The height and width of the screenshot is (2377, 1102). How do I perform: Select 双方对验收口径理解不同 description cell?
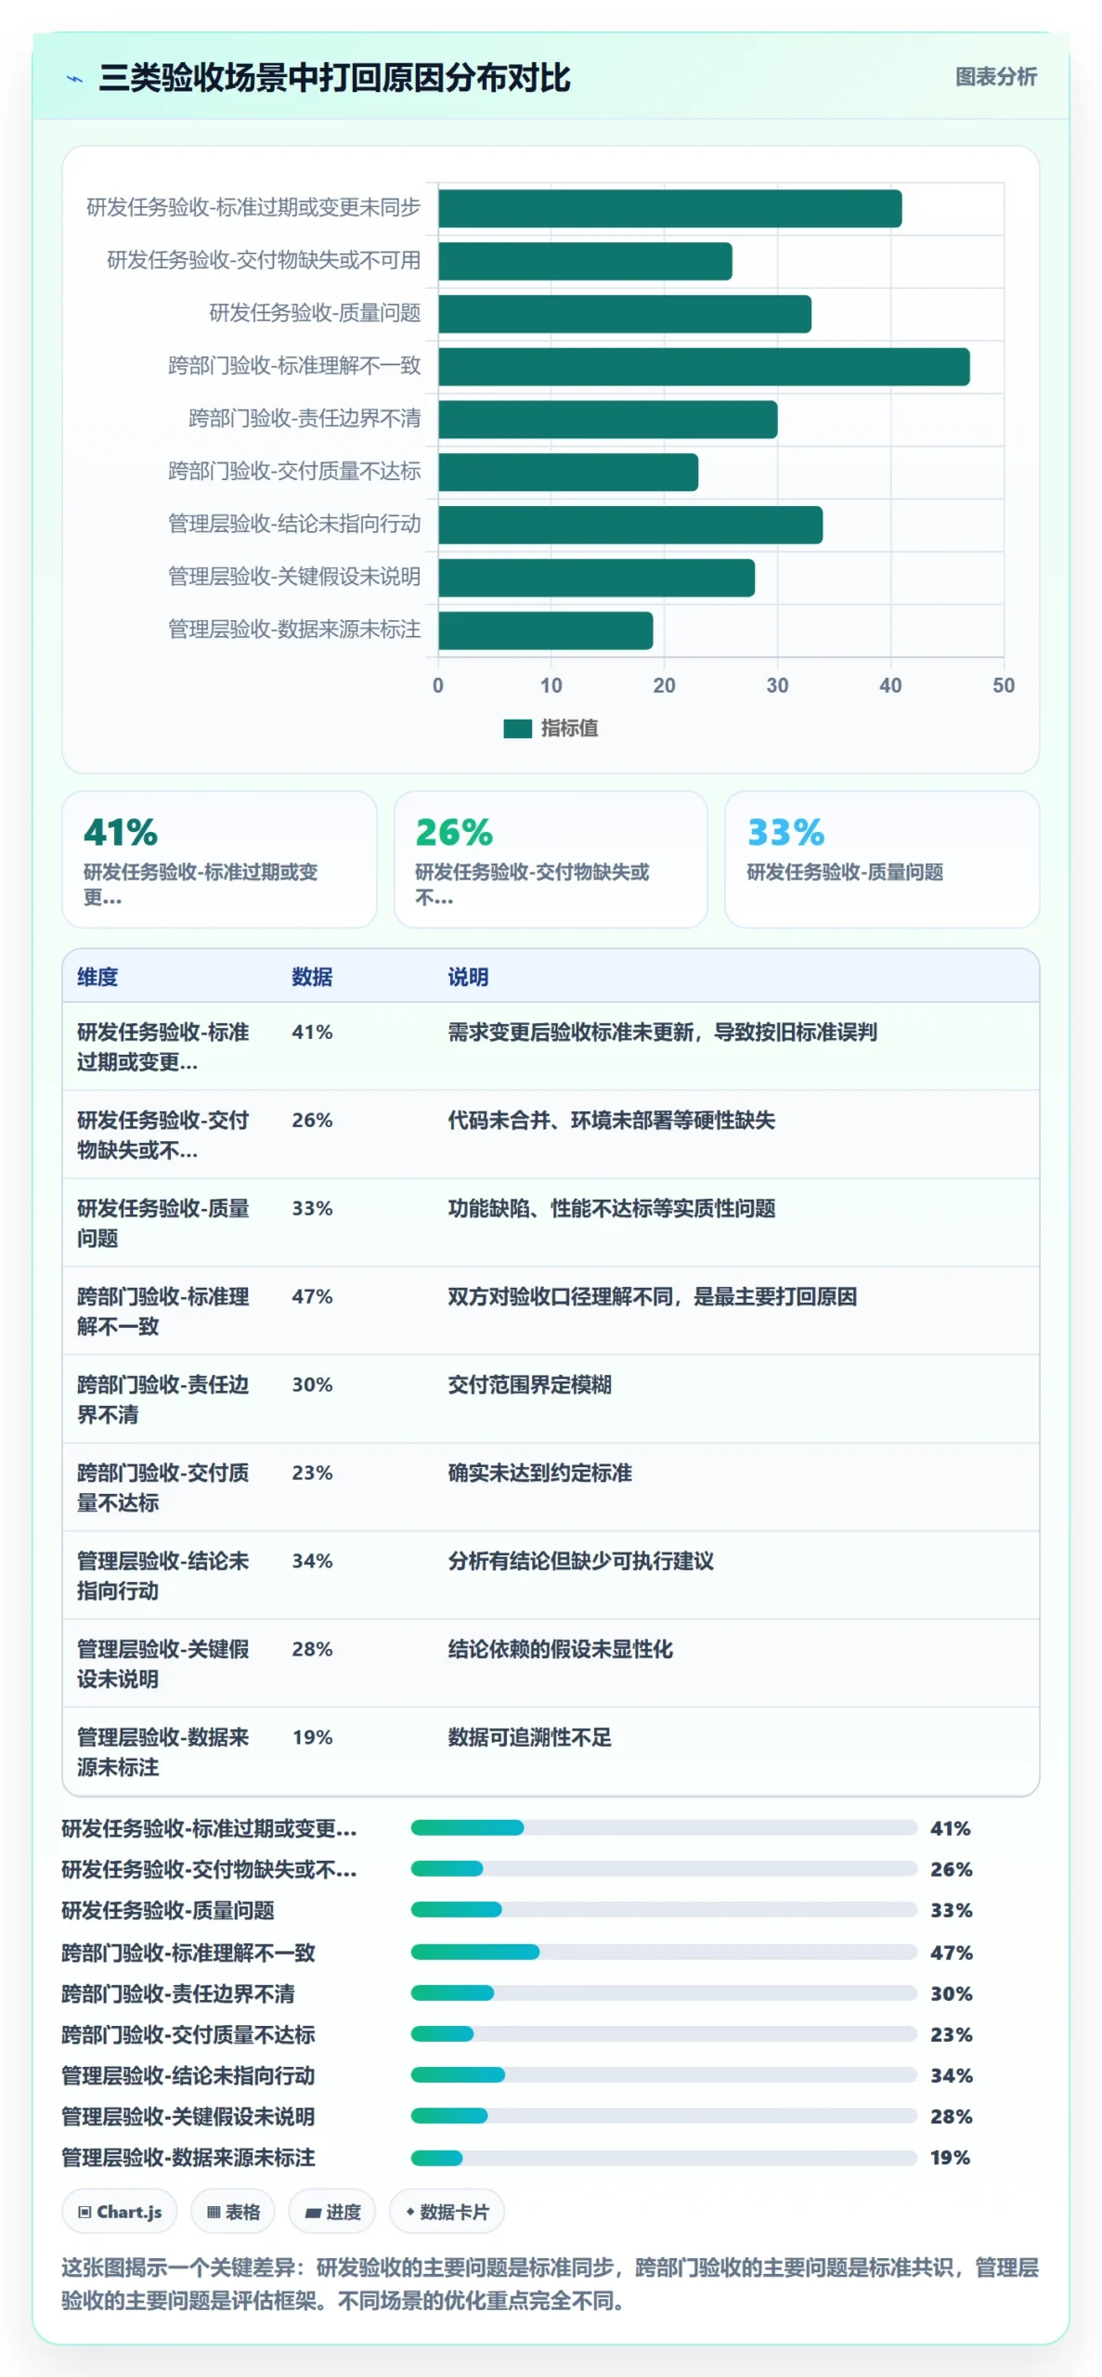652,1297
